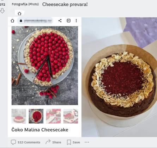Select the first pink cake thumbnail
This screenshot has width=157, height=148.
point(19,116)
